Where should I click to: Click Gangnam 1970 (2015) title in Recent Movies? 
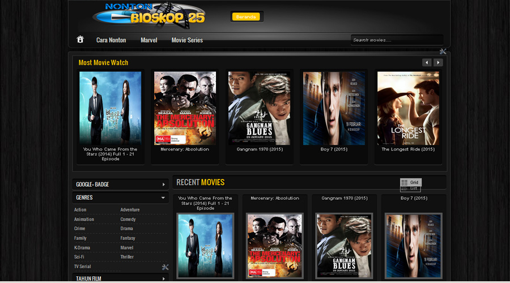pos(345,198)
